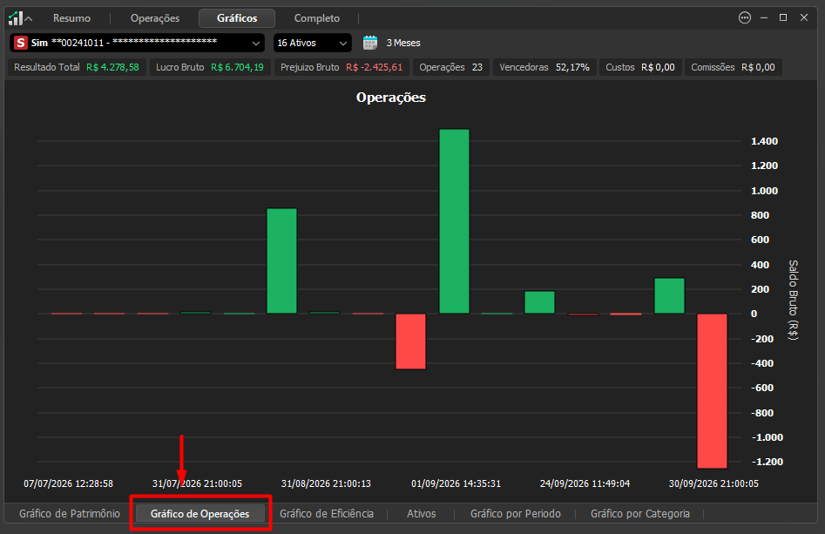The width and height of the screenshot is (825, 534).
Task: Click the -1.200 axis value
Action: 767,462
